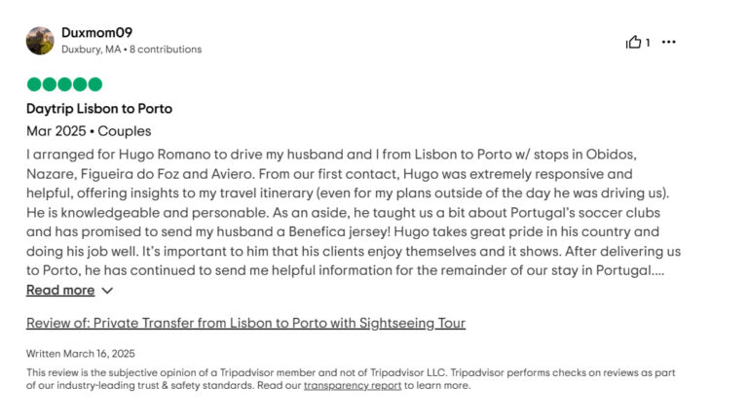Screen dimensions: 748x419
Task: Click the Written March 16, 2025 date
Action: [80, 353]
